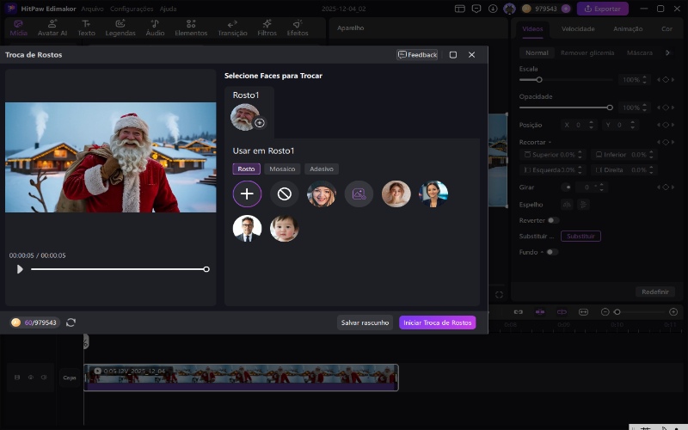Switch to the Adesivo tab
Screen dimensions: 688x430
coord(322,169)
